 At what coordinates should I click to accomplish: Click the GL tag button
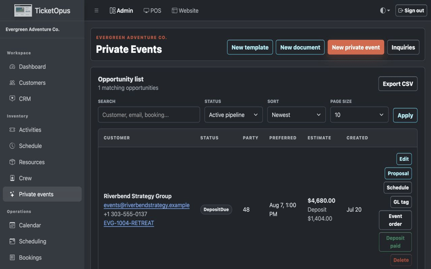(401, 202)
